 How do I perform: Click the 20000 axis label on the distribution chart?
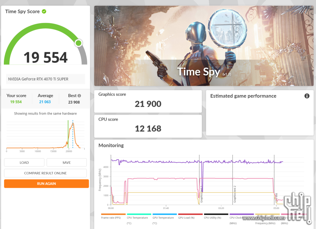pos(69,151)
